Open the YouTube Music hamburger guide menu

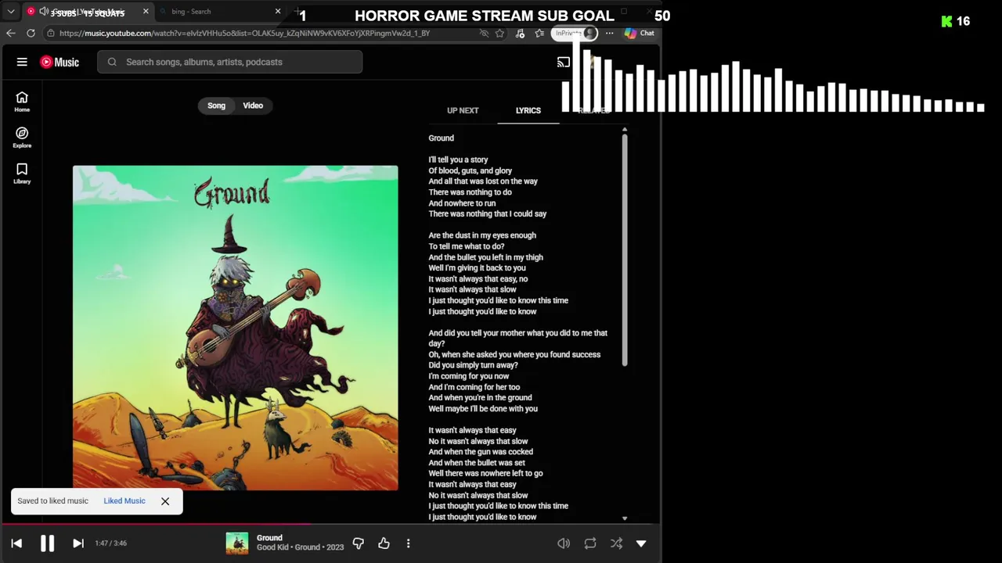[x=22, y=62]
